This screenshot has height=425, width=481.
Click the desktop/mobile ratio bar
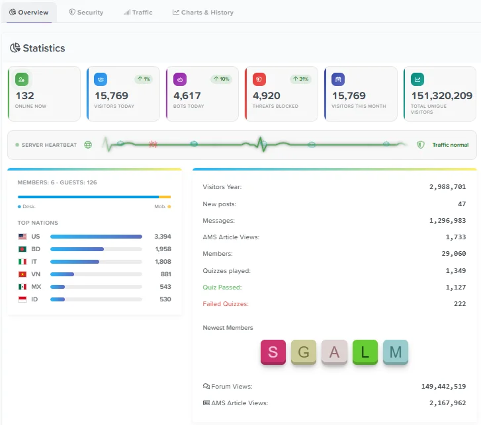tap(94, 197)
